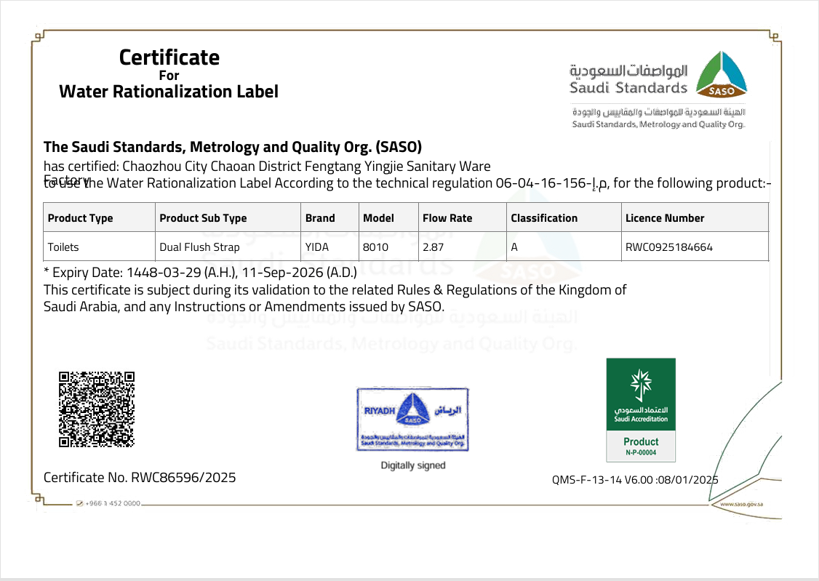
Task: Select the Licence Number column header
Action: (x=665, y=218)
